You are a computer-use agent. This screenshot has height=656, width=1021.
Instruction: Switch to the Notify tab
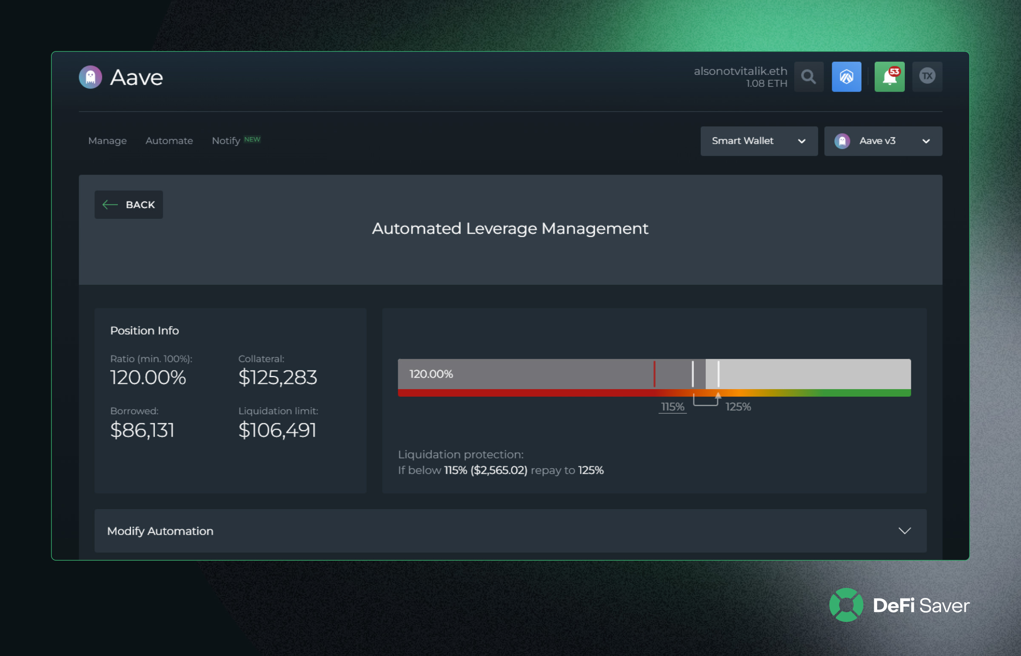(x=226, y=141)
